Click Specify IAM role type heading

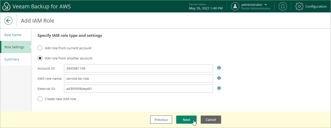tap(70, 36)
